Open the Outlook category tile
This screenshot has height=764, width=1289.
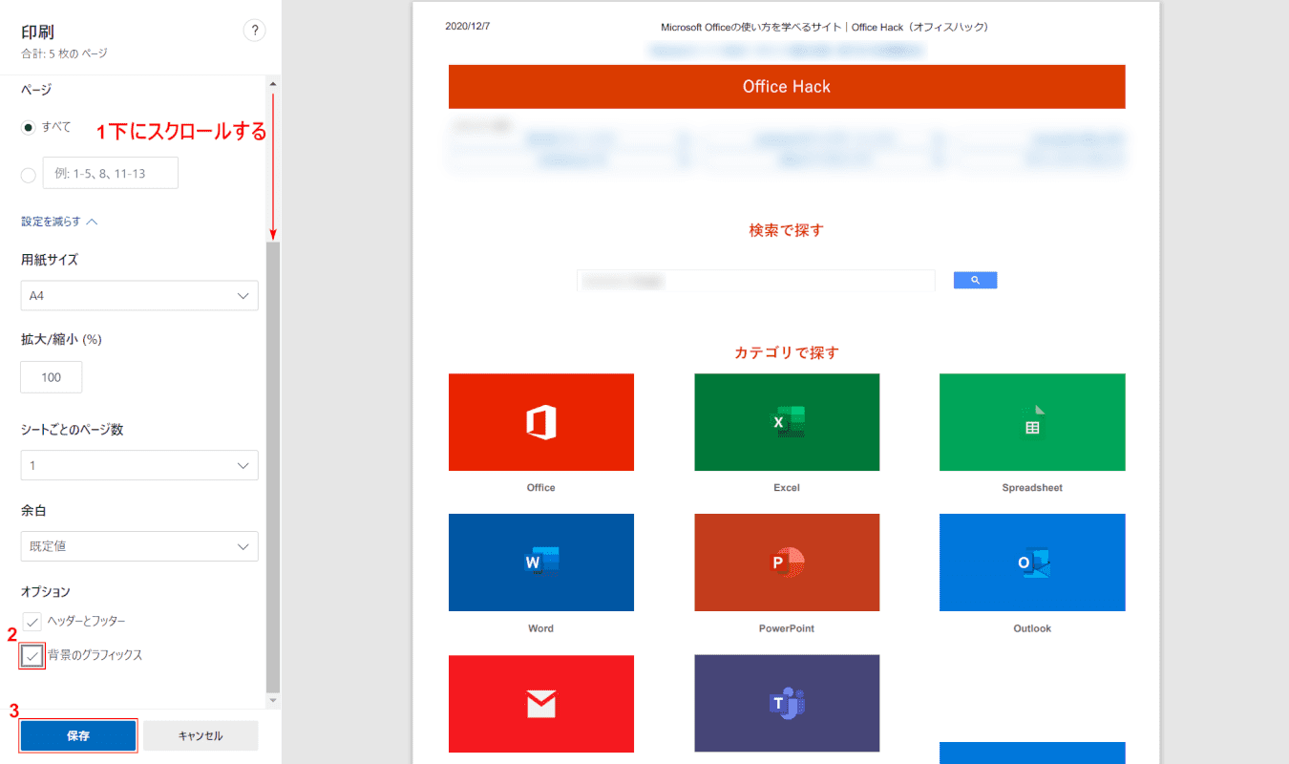[1032, 562]
